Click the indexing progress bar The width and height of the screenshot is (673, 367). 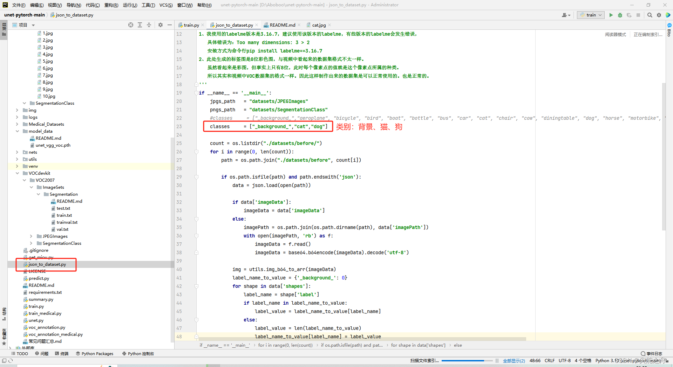pyautogui.click(x=467, y=361)
